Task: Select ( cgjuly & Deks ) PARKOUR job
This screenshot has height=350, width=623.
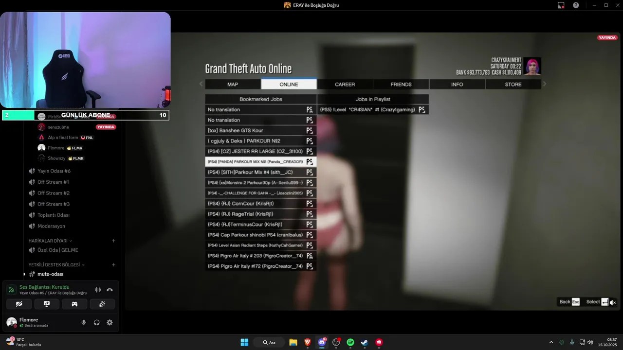Action: coord(261,141)
